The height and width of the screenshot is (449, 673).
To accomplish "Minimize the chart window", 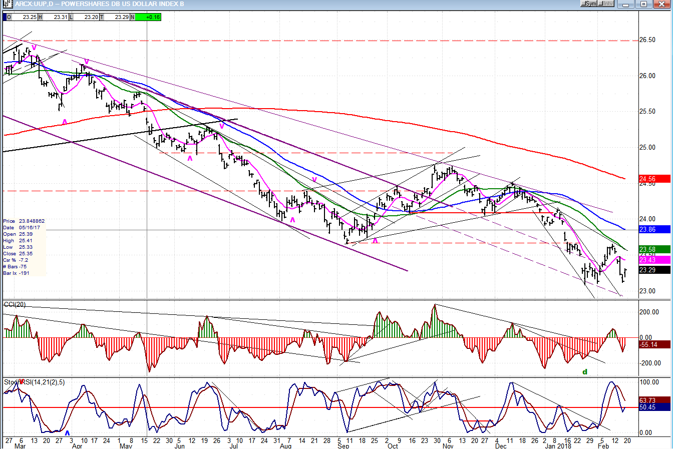I will click(x=625, y=4).
